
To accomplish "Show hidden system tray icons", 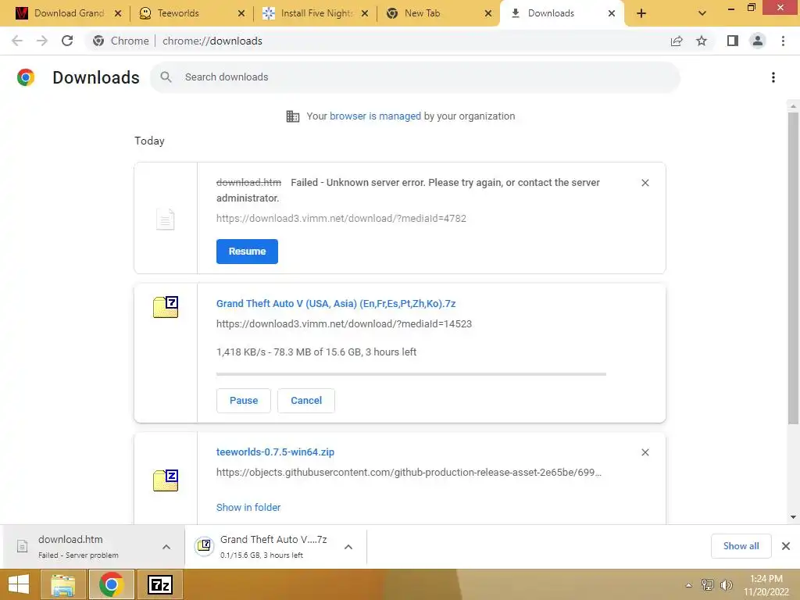I will pyautogui.click(x=689, y=585).
